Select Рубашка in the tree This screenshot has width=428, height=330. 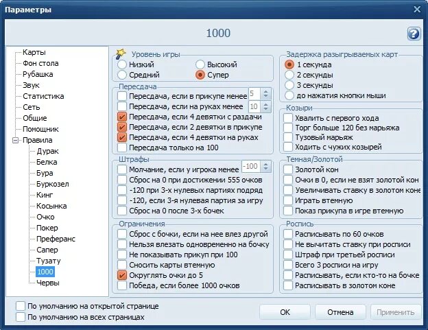[x=38, y=74]
